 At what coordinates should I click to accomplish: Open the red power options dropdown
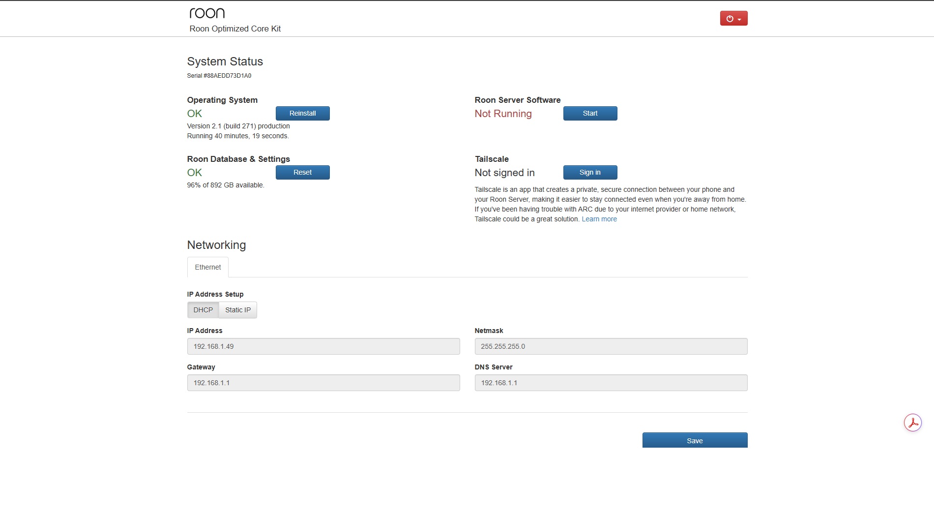[733, 18]
